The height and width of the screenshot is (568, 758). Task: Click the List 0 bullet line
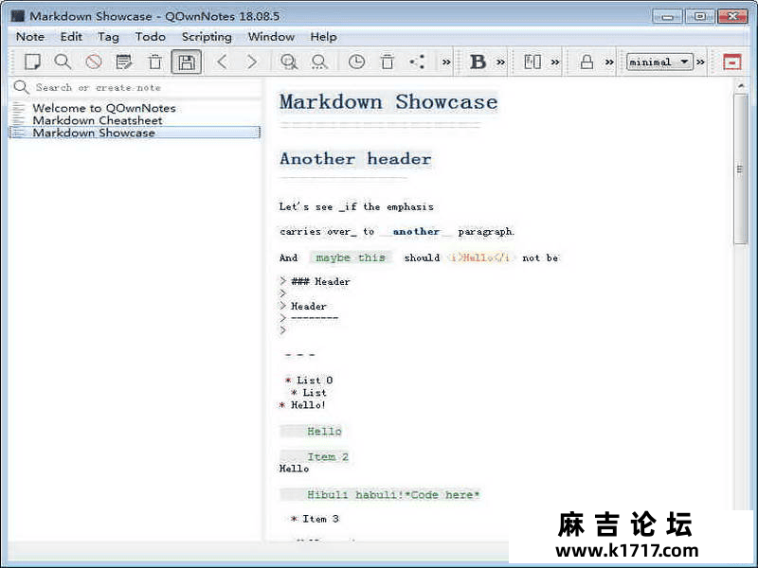click(x=310, y=381)
